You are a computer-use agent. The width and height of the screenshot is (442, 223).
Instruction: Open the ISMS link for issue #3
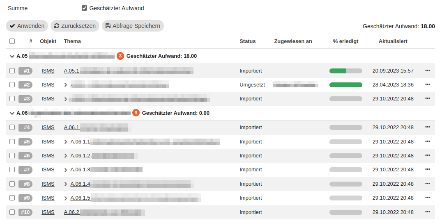pyautogui.click(x=48, y=99)
